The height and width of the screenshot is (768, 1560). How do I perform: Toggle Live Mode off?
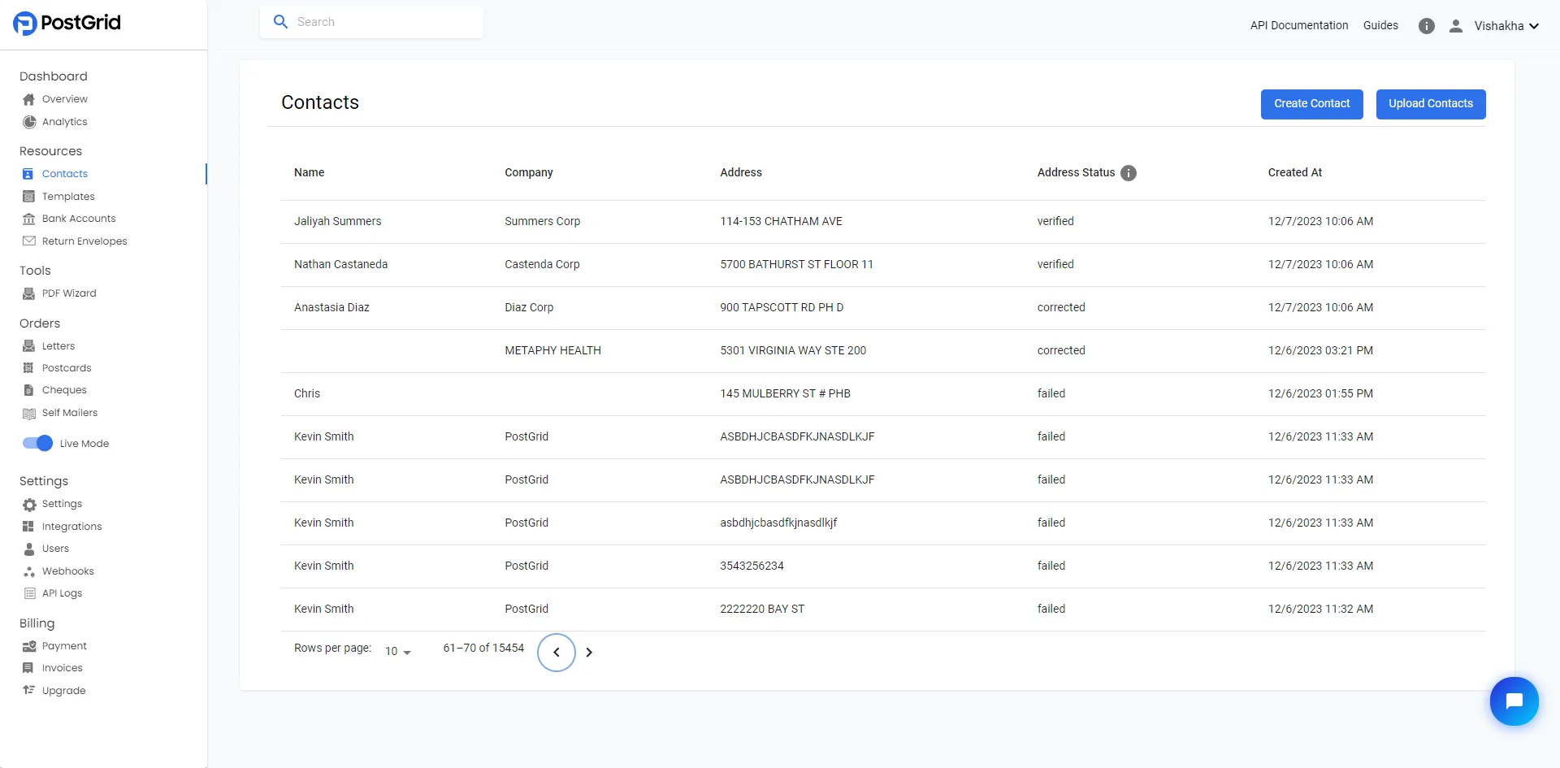tap(37, 443)
